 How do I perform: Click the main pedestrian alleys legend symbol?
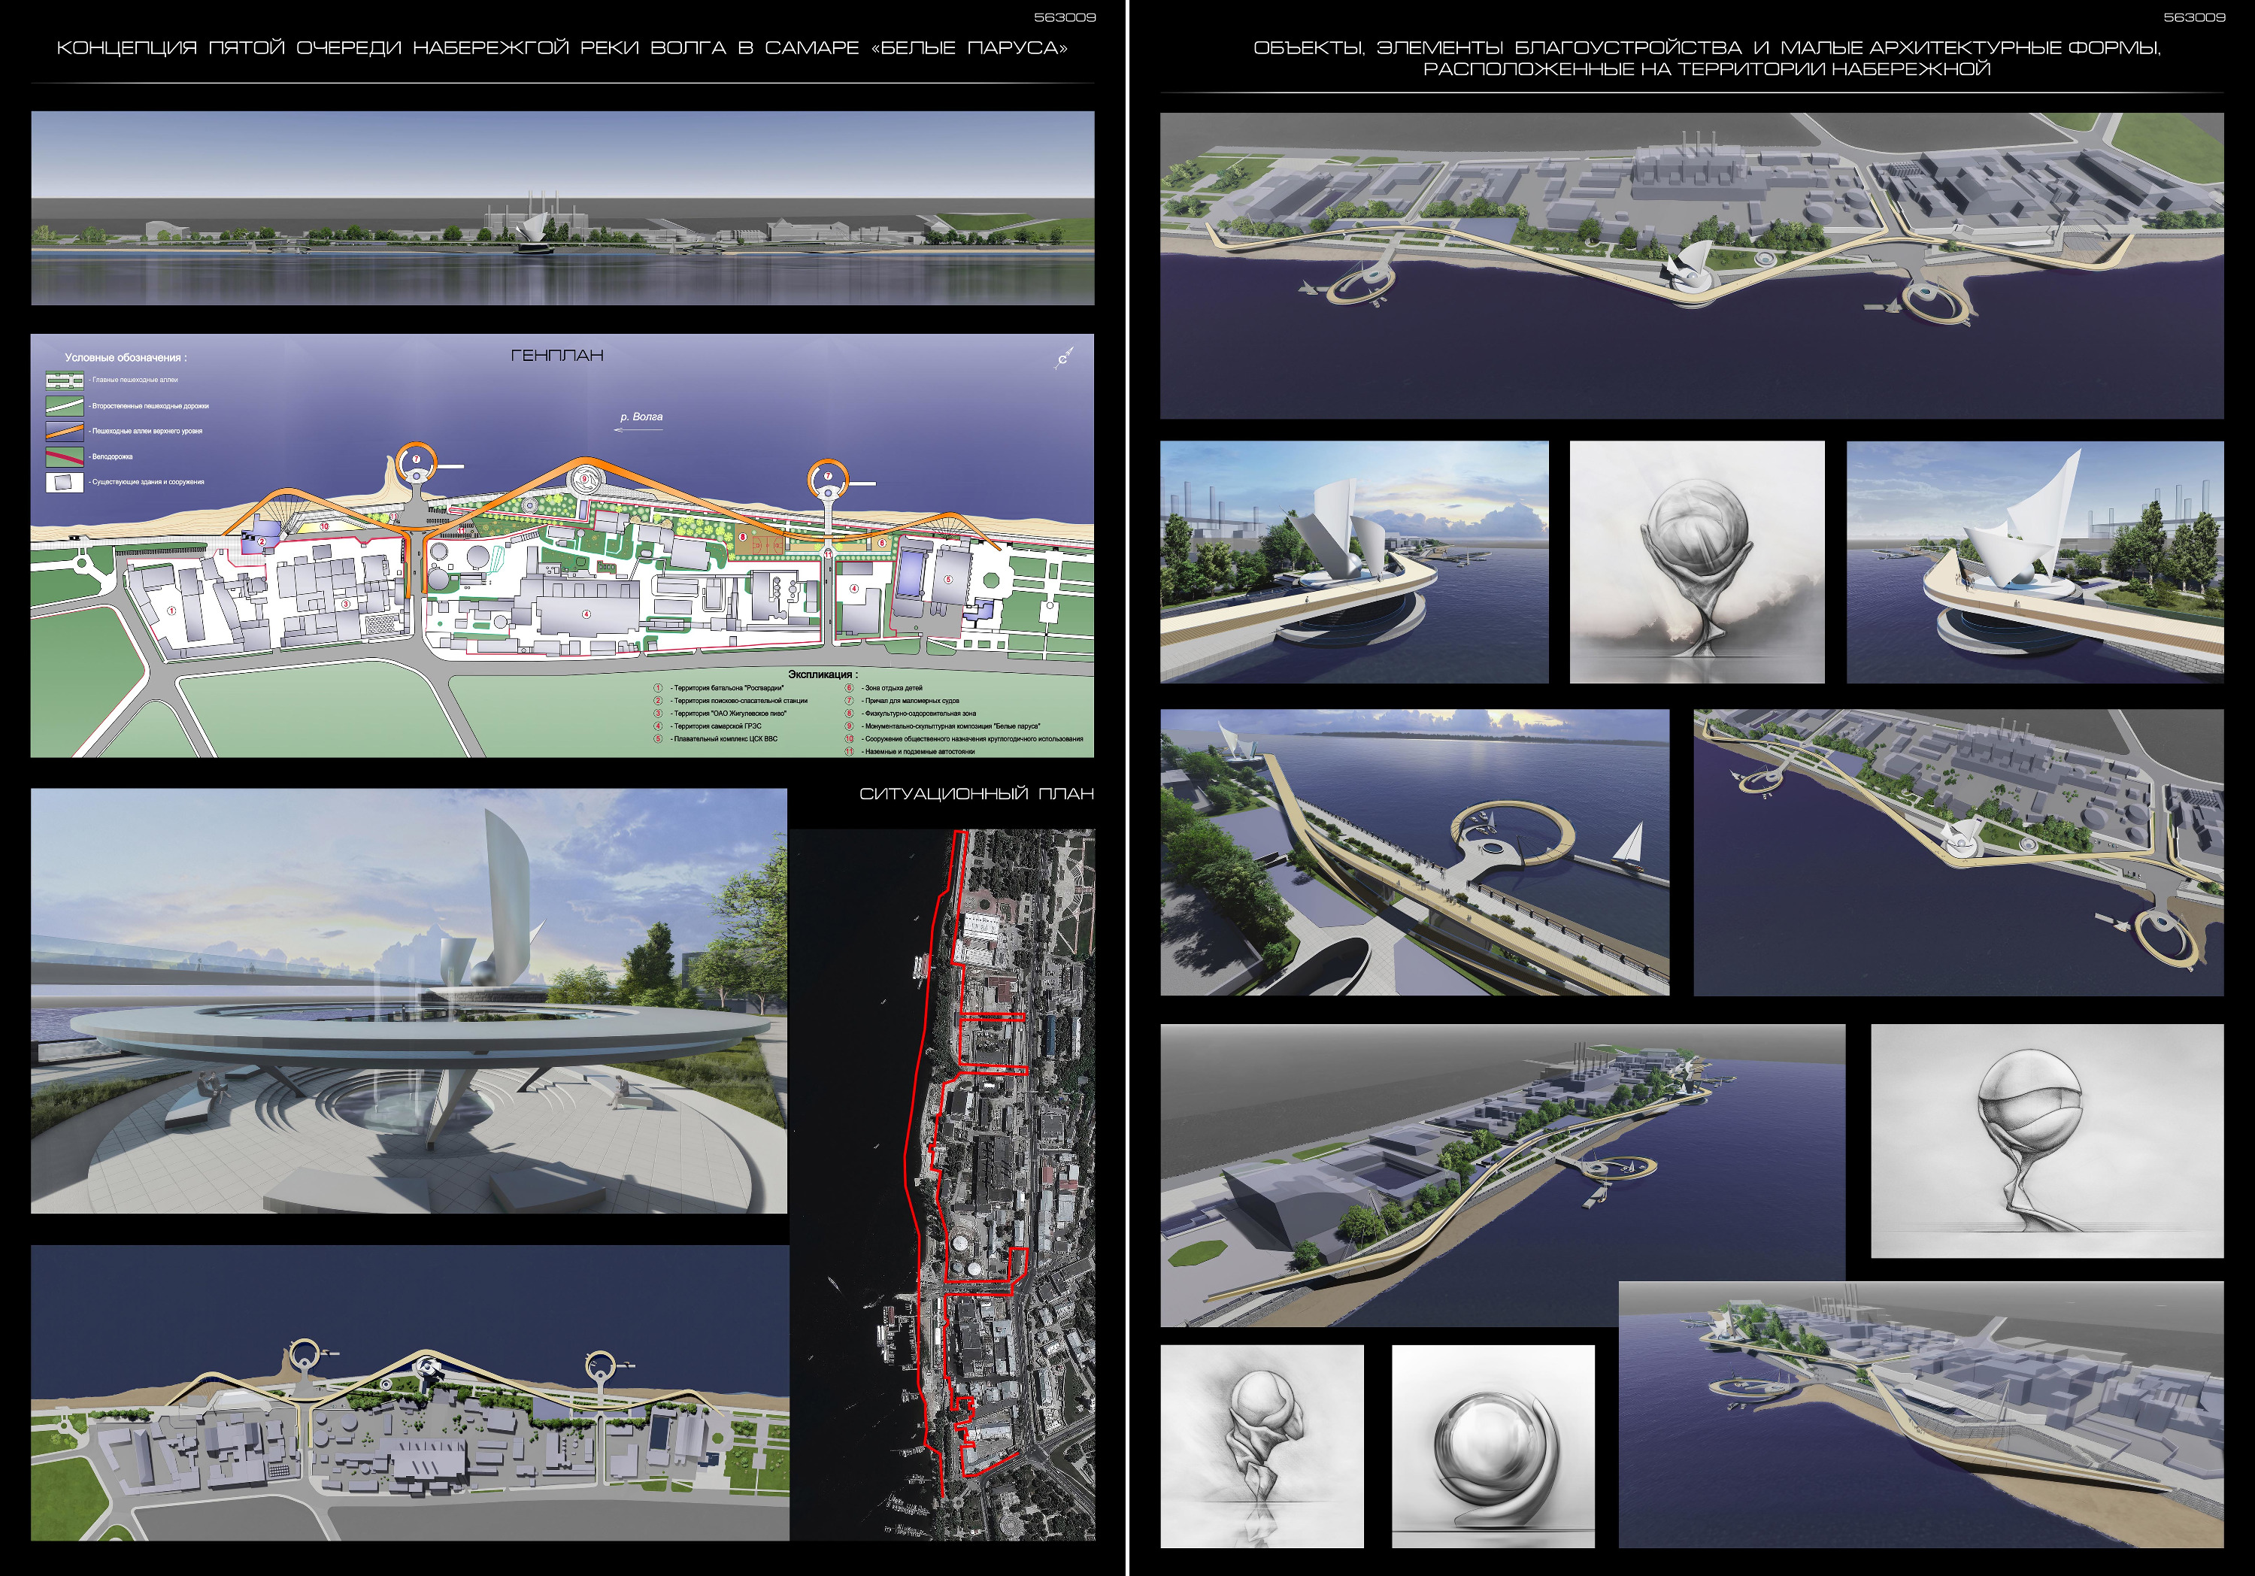tap(65, 380)
